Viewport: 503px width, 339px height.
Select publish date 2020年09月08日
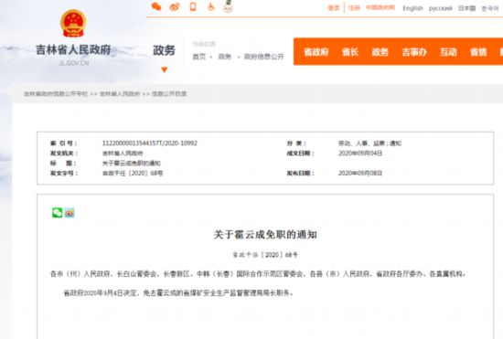click(x=360, y=174)
